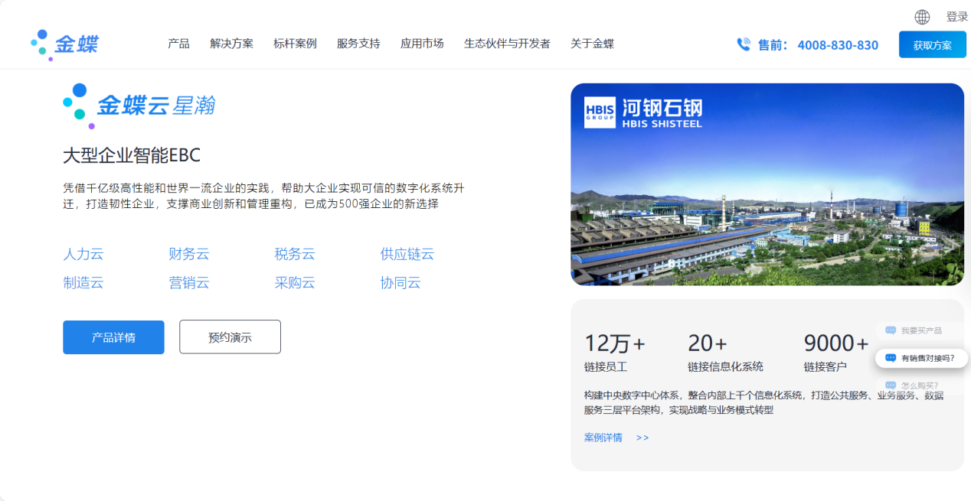This screenshot has height=501, width=971.
Task: Open the 解决方案 menu
Action: point(231,44)
